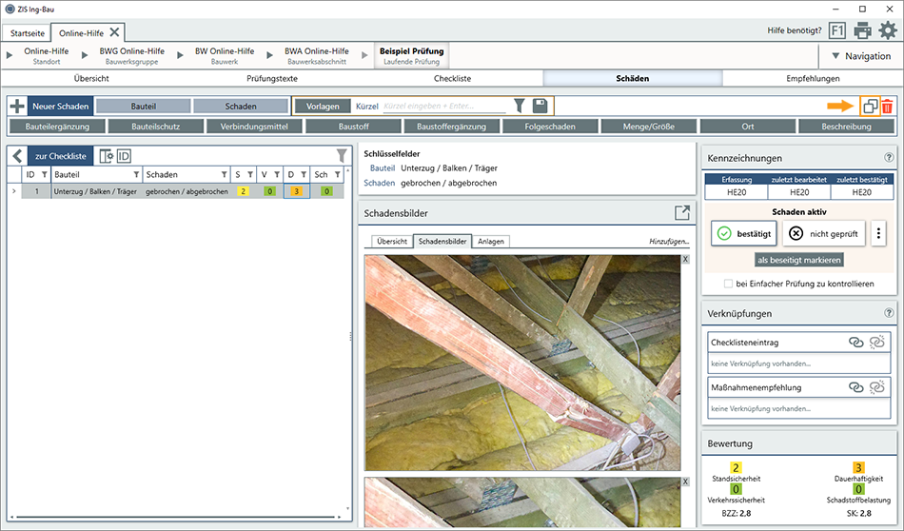Open the column settings icon
904x531 pixels.
pyautogui.click(x=106, y=156)
